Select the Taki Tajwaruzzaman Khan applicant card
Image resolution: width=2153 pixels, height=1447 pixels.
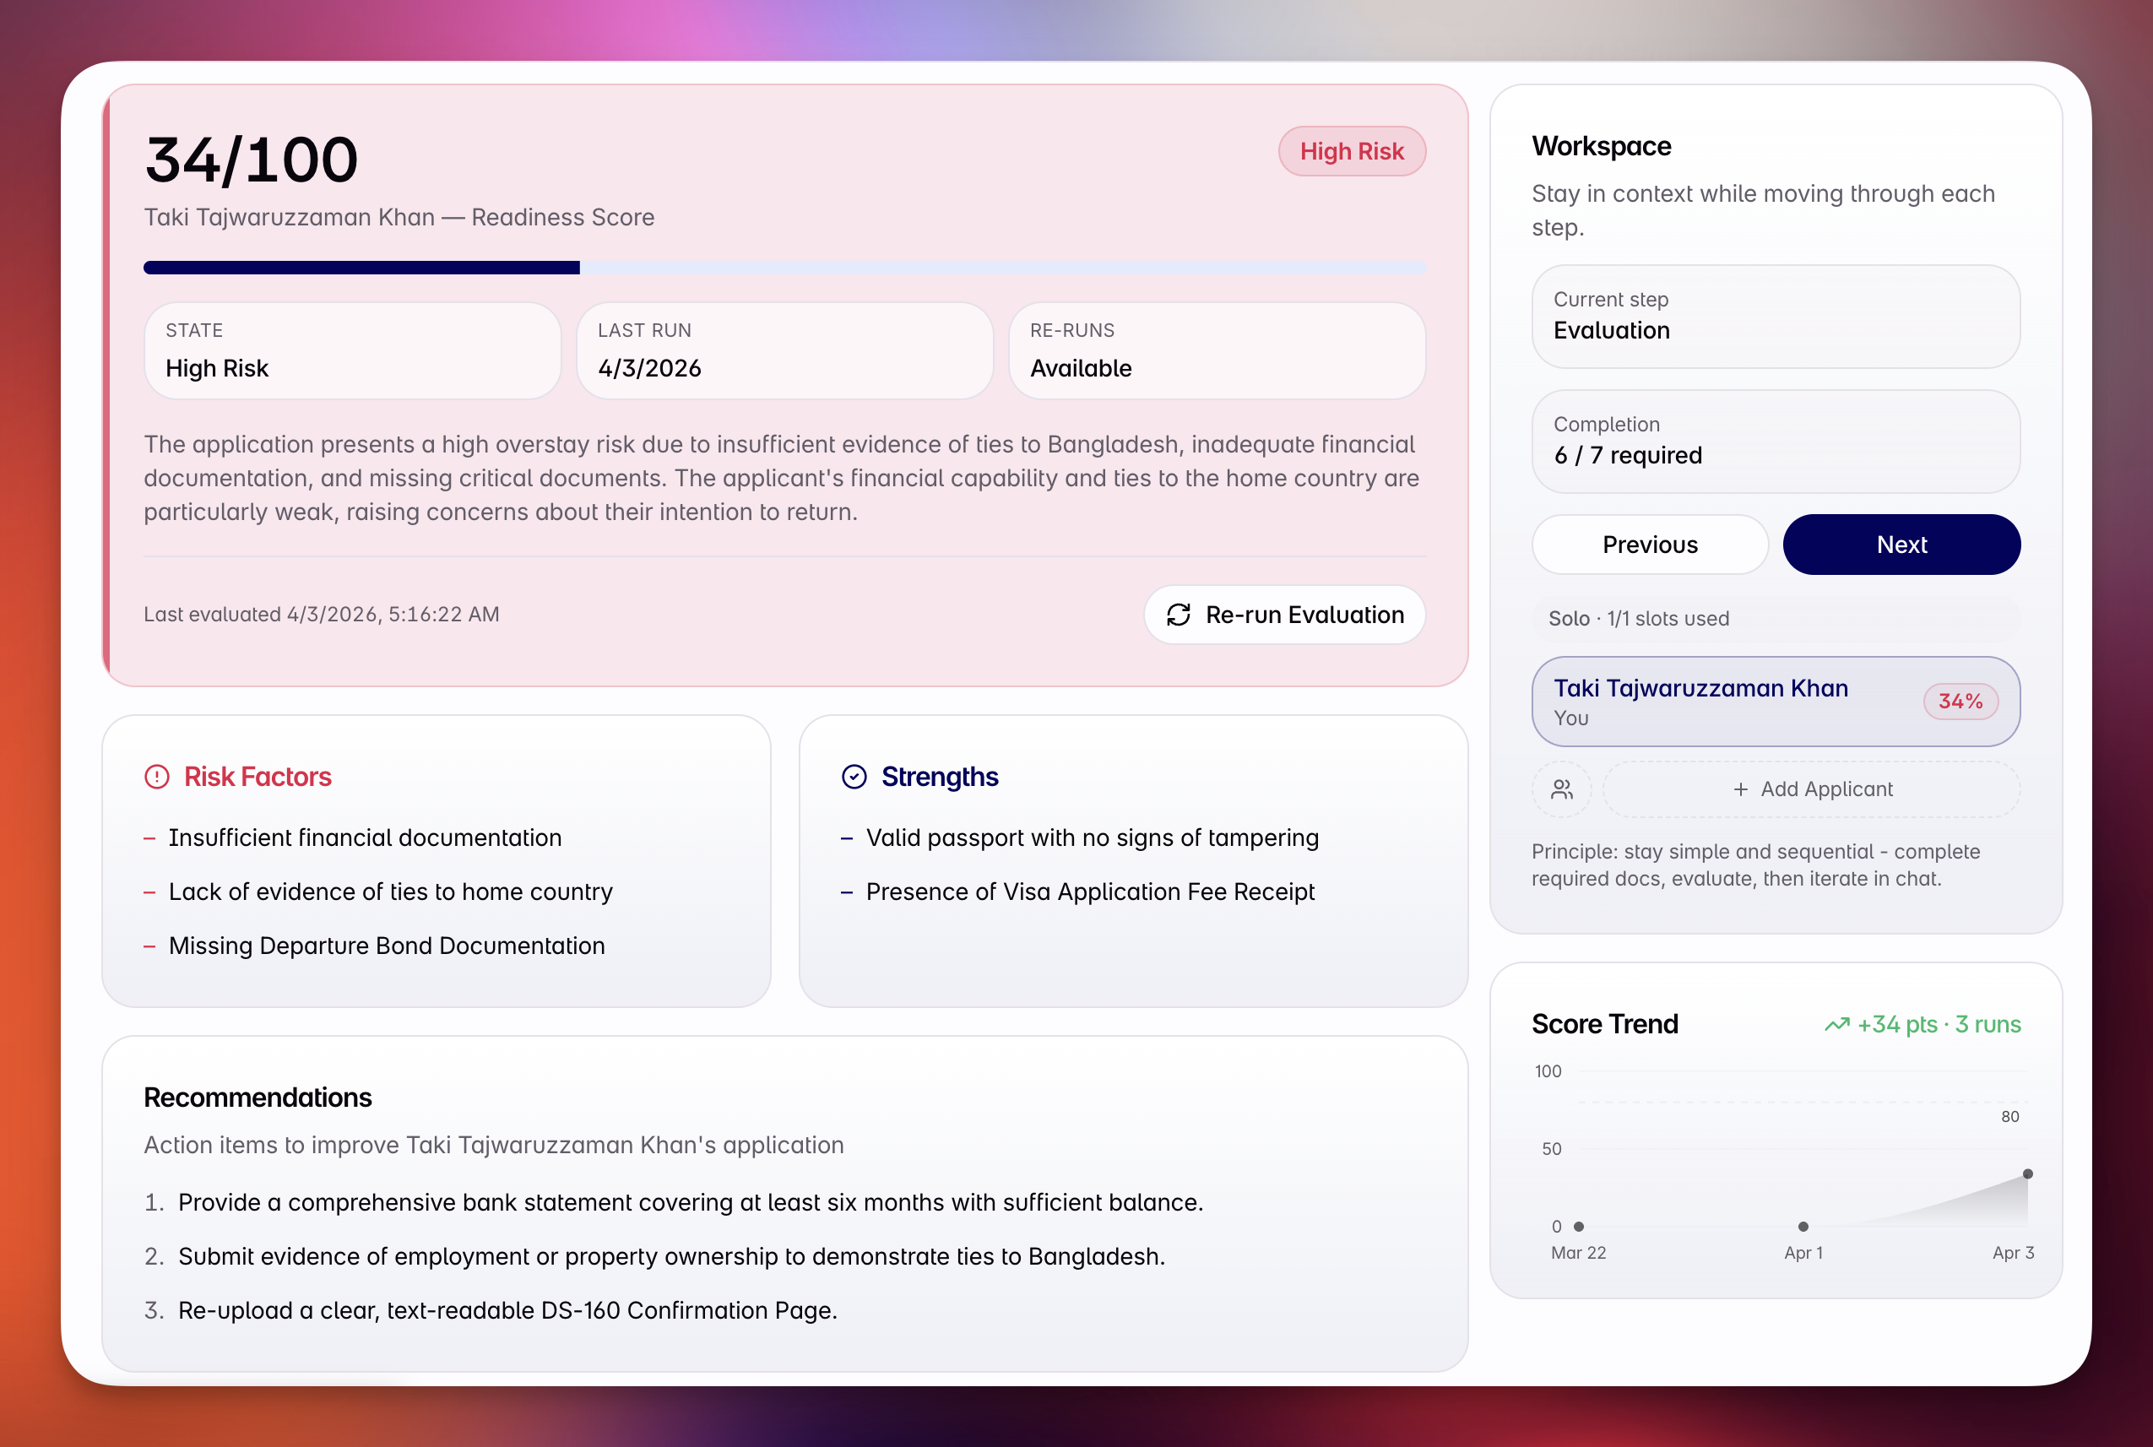(x=1716, y=702)
